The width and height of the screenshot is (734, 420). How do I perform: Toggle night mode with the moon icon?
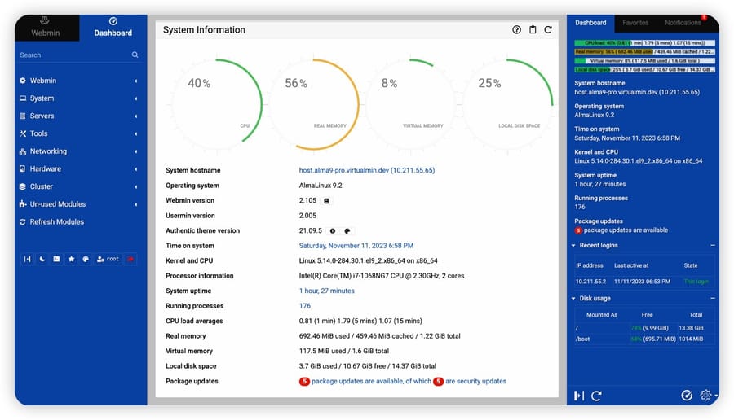pyautogui.click(x=42, y=259)
